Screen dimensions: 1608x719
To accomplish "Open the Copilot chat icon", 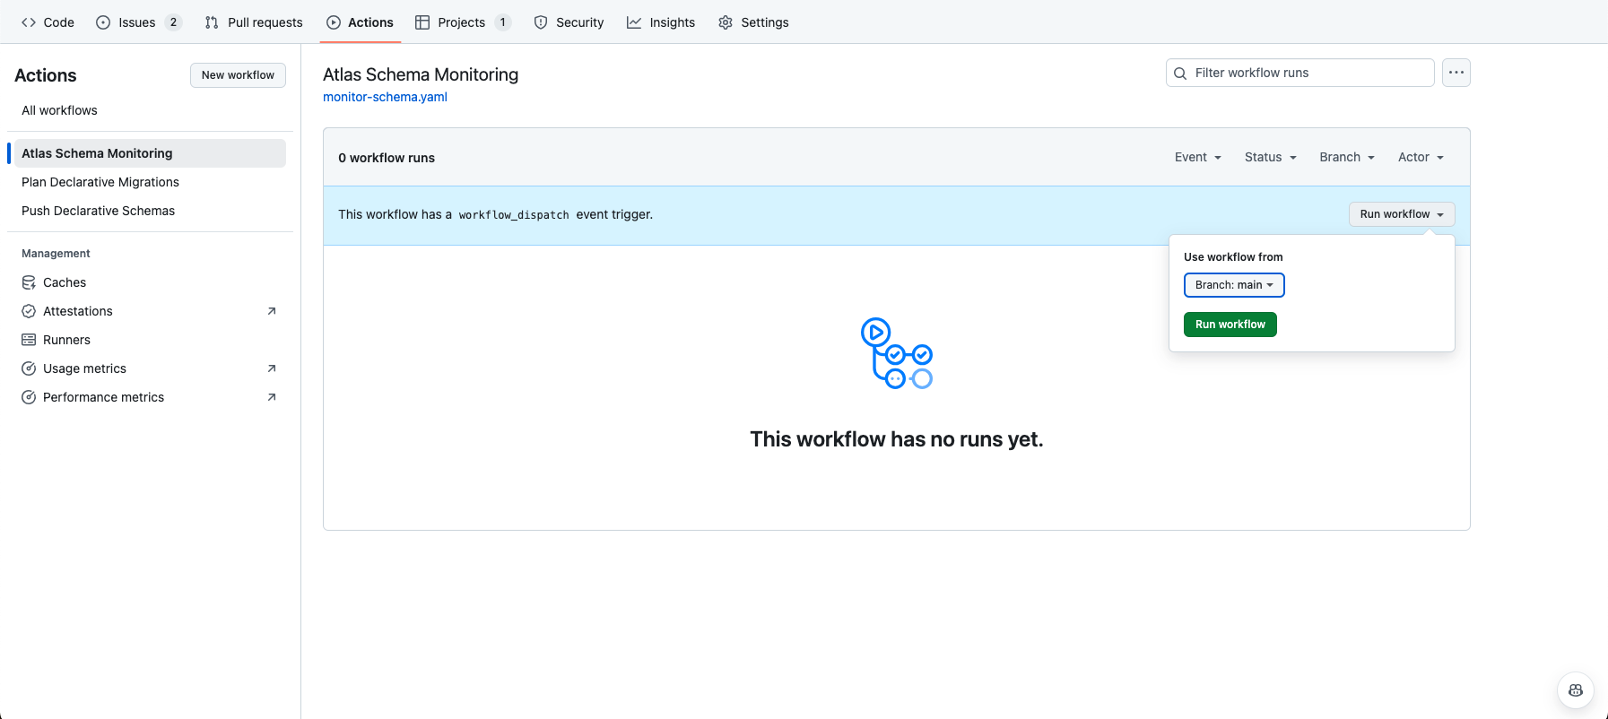I will click(x=1575, y=690).
